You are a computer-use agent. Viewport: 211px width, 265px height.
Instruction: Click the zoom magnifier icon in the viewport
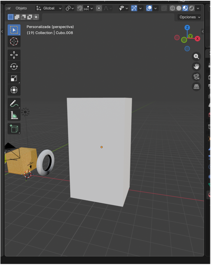coord(196,56)
